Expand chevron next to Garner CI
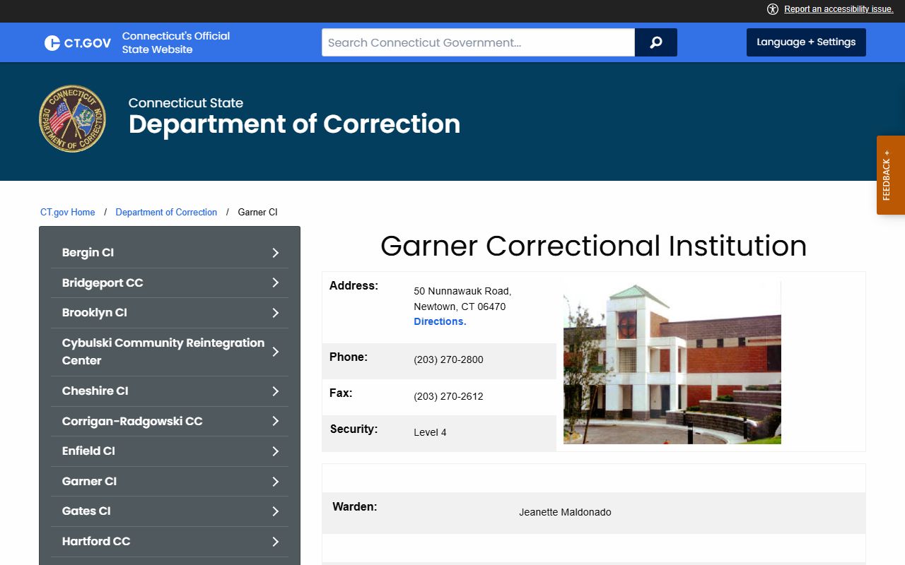Image resolution: width=905 pixels, height=565 pixels. coord(276,482)
